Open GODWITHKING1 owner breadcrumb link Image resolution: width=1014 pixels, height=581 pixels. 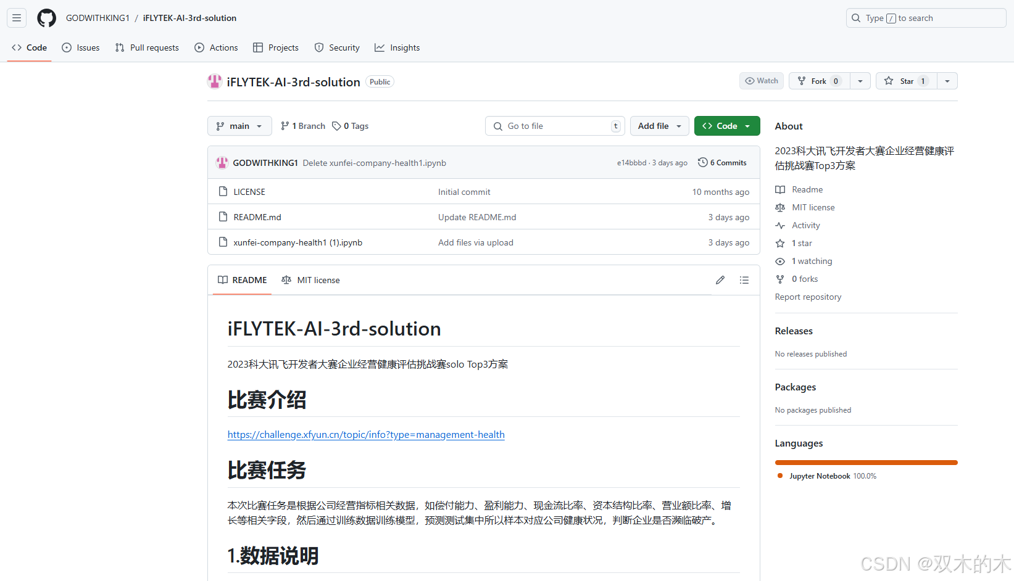[98, 18]
